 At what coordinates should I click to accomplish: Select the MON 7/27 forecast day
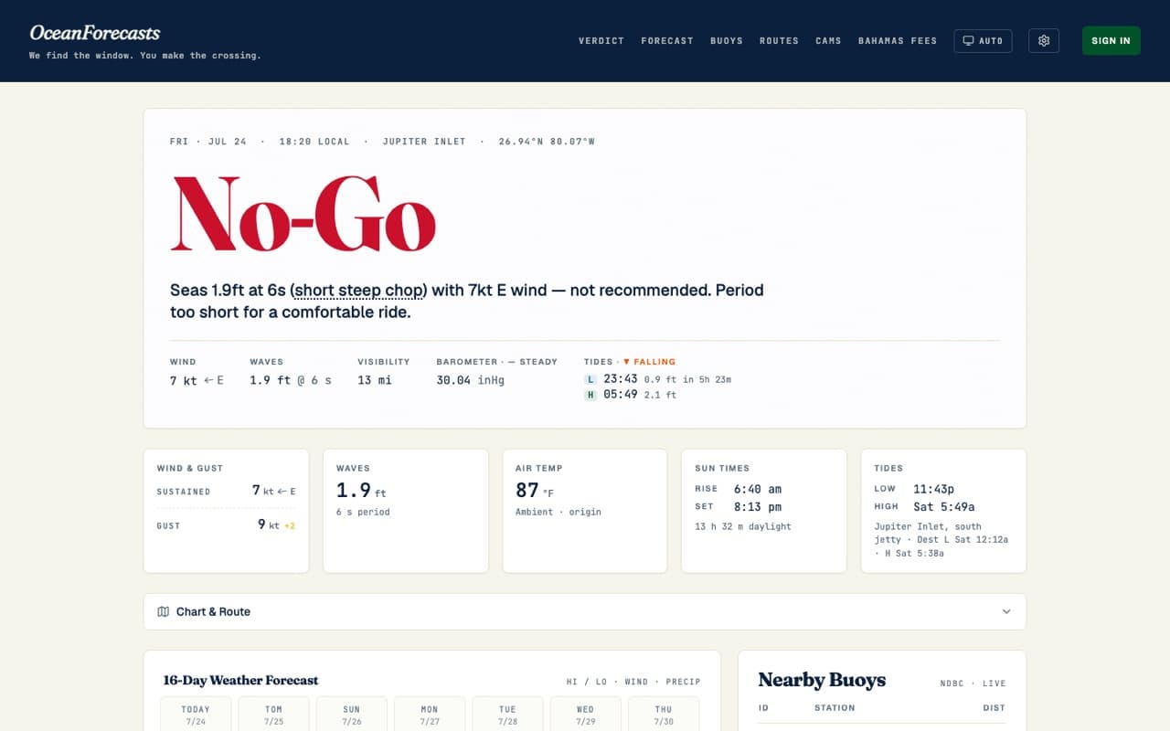(430, 715)
